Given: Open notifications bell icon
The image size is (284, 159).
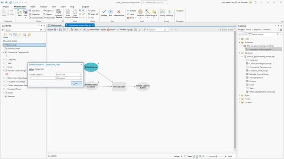Looking at the screenshot, I should click(x=256, y=3).
